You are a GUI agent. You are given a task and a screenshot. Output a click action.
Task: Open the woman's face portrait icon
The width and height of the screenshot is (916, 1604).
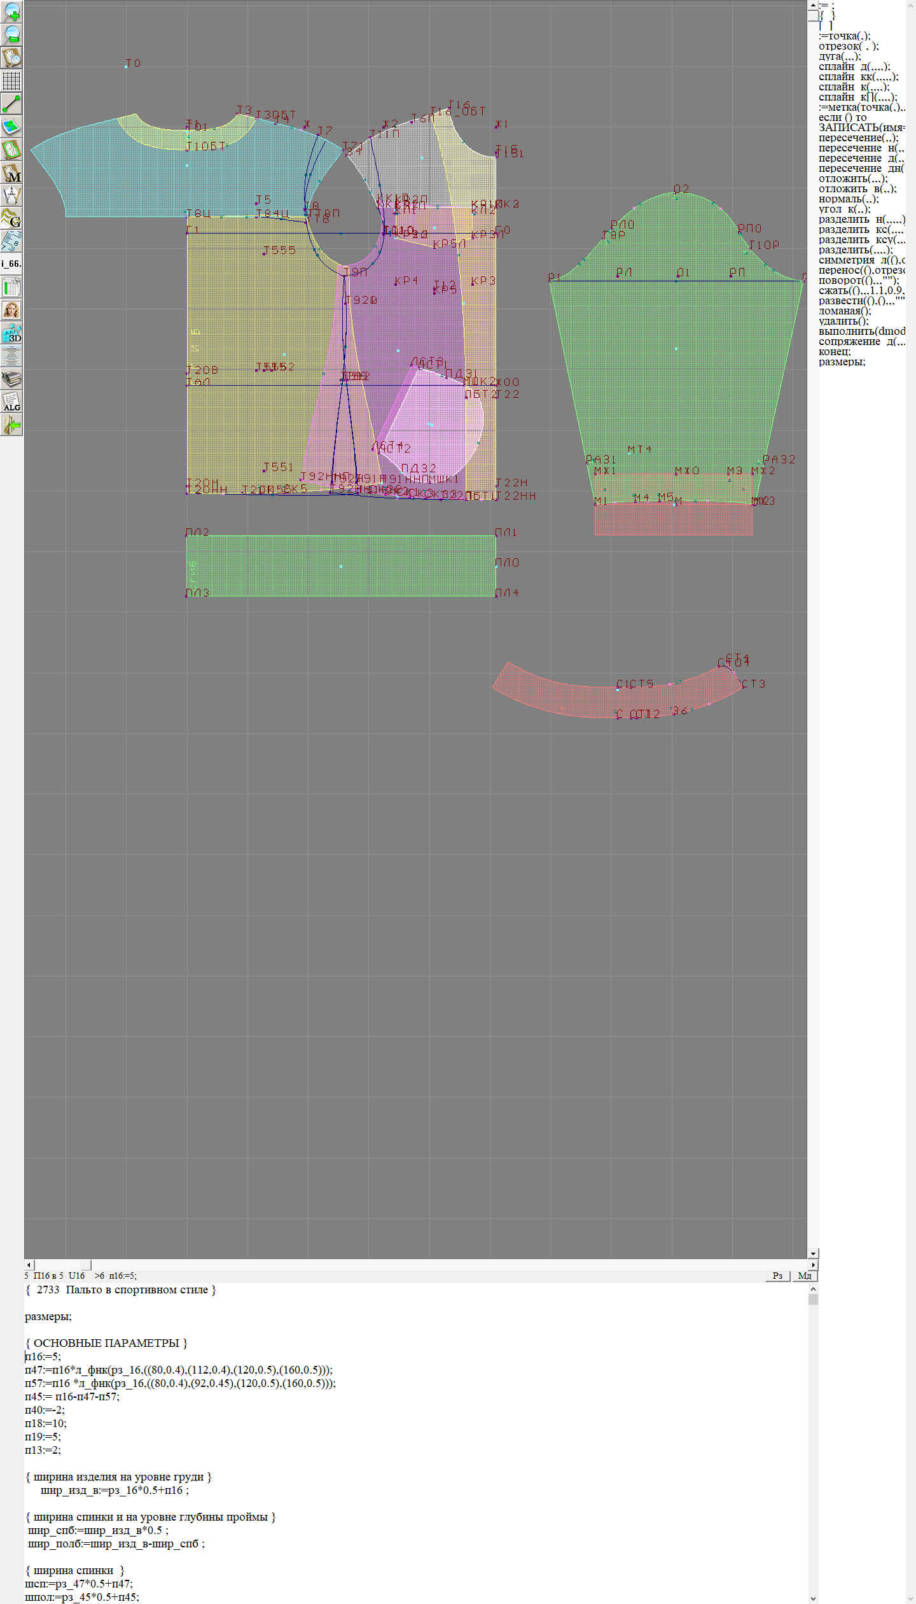pyautogui.click(x=11, y=310)
